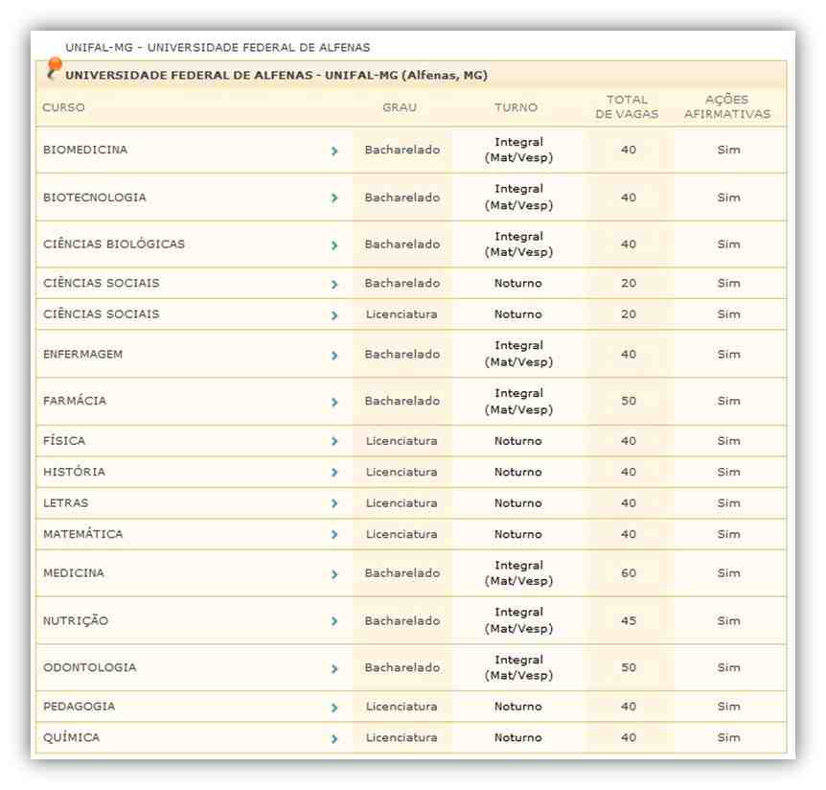Click the Noturno shift for PEDAGOGIA
Viewport: 826px width, 790px height.
click(x=518, y=707)
